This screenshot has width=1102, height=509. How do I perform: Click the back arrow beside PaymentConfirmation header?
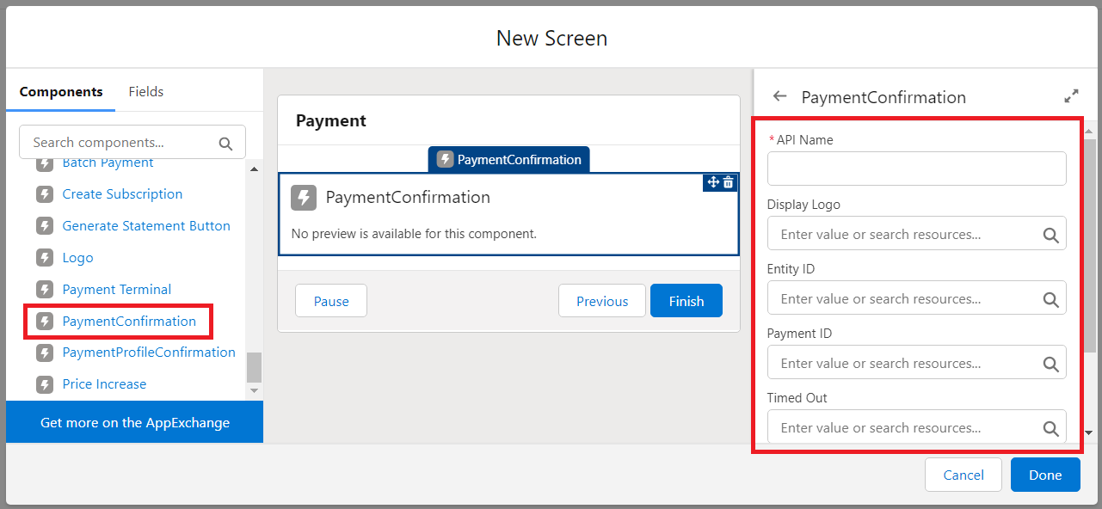pos(779,96)
